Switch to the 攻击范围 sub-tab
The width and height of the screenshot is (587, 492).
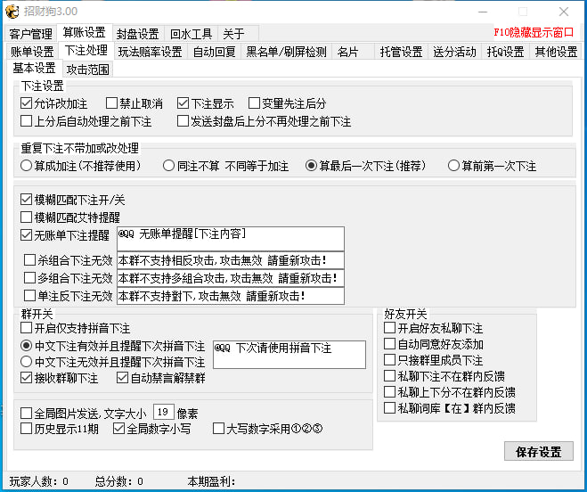pyautogui.click(x=88, y=69)
